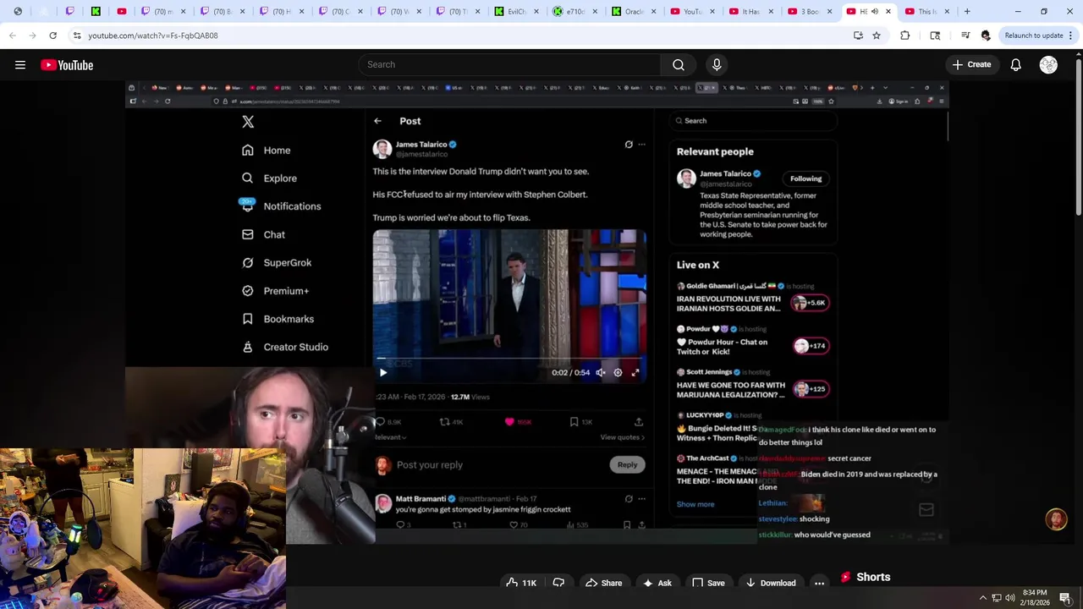Click the install app icon in address bar
Image resolution: width=1083 pixels, height=609 pixels.
click(858, 36)
